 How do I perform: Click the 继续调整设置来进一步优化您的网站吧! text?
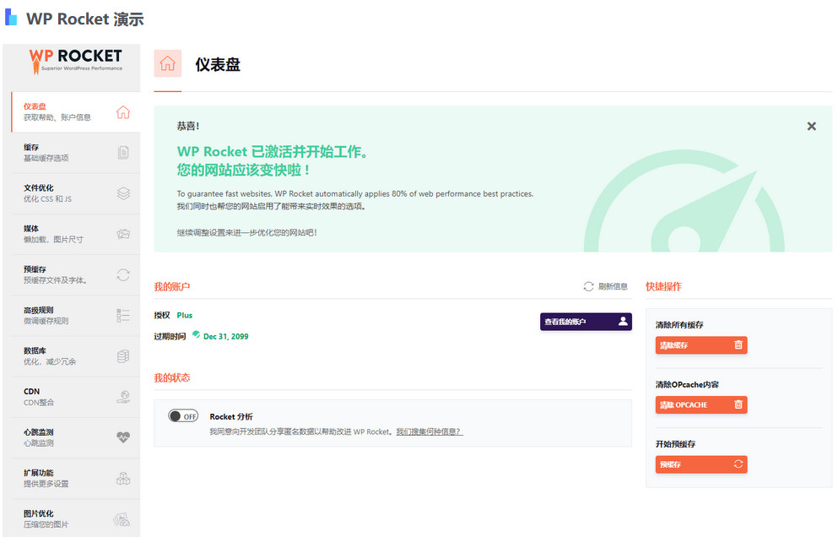click(x=247, y=232)
